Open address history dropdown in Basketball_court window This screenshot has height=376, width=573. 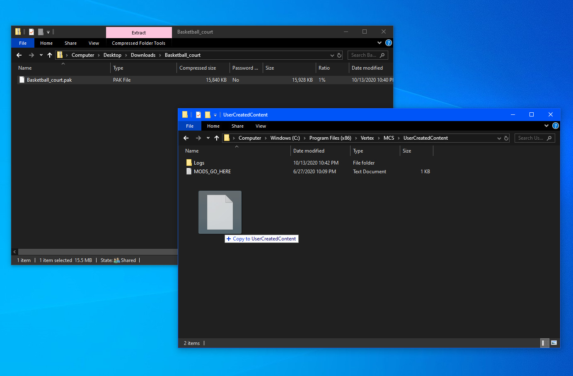click(x=332, y=55)
